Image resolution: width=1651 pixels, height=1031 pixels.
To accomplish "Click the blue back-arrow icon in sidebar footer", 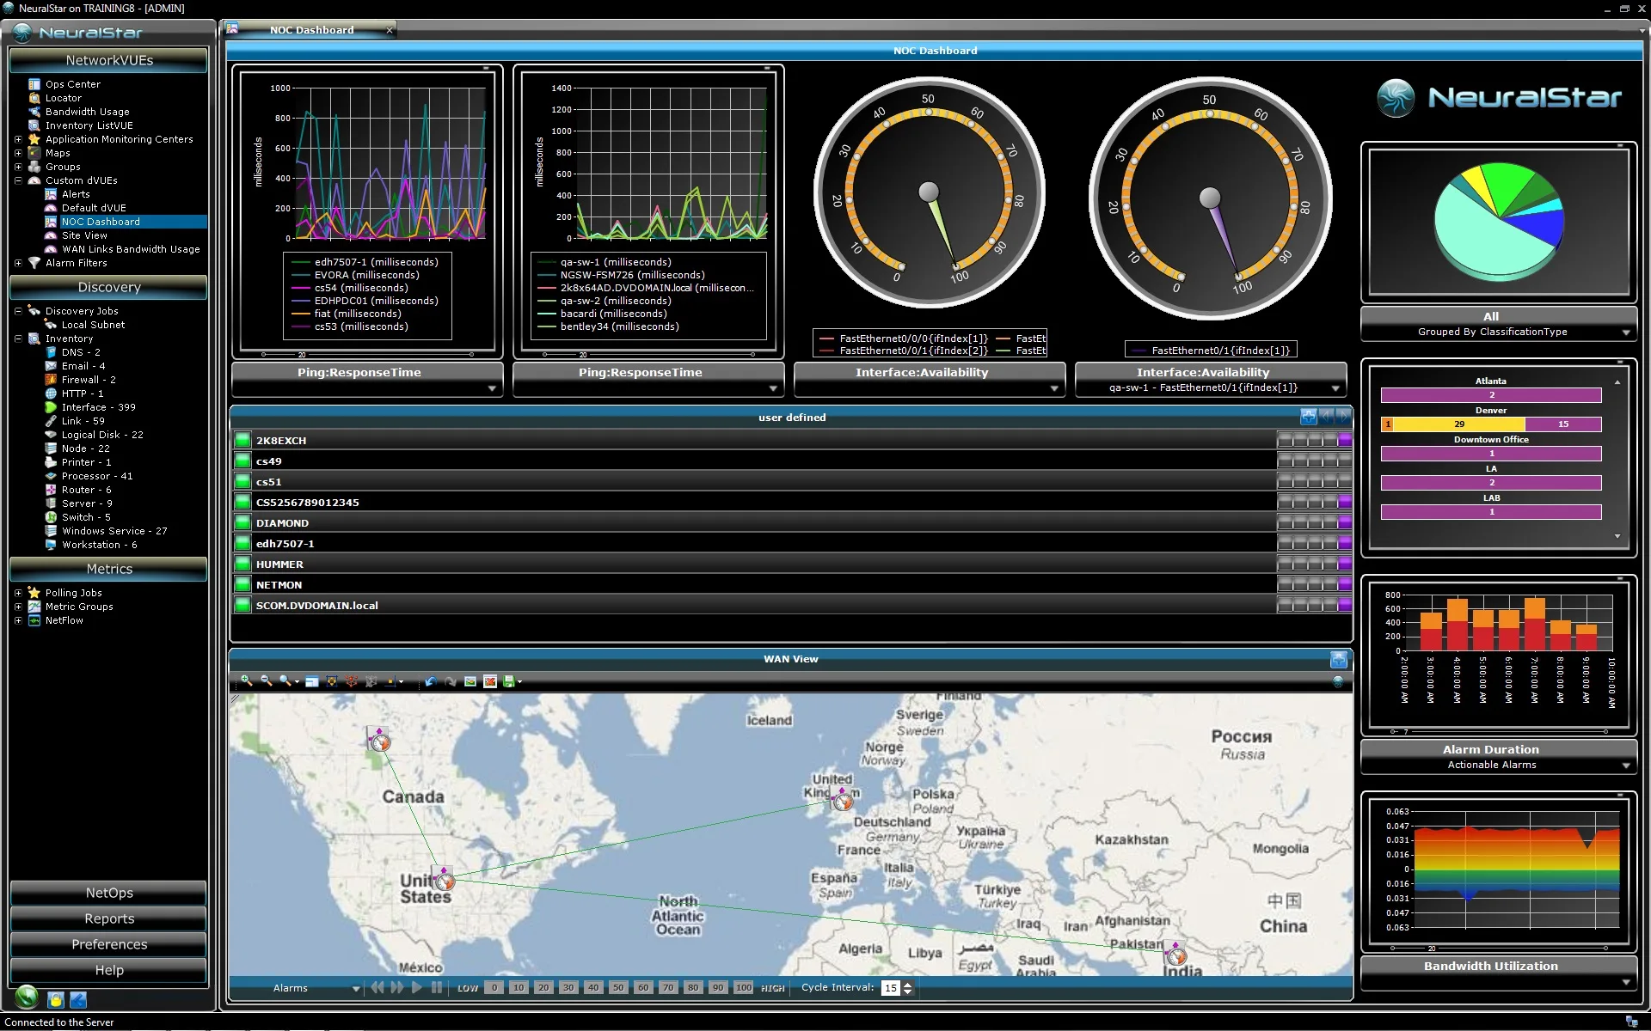I will coord(78,999).
